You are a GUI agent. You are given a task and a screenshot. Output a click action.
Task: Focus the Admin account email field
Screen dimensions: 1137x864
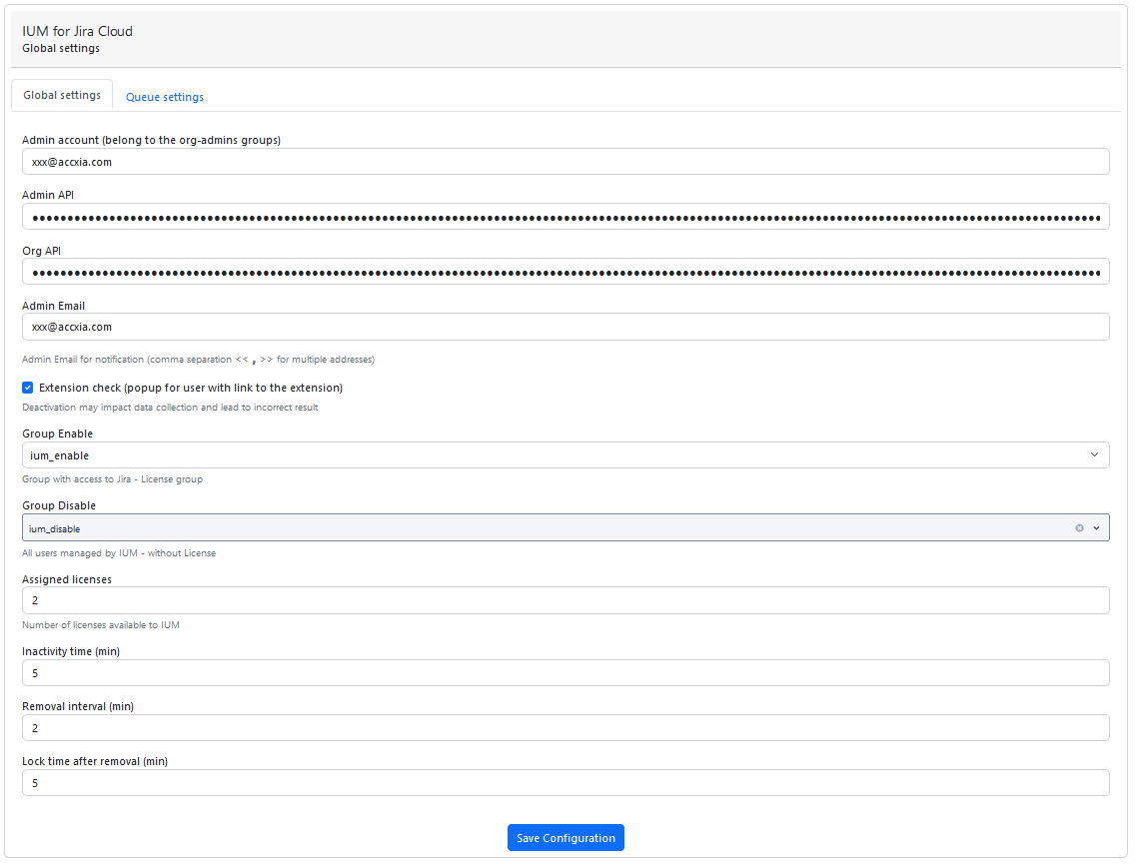point(566,162)
